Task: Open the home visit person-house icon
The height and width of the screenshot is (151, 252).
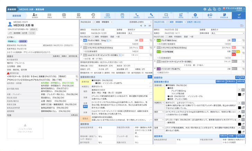Action: (210, 16)
